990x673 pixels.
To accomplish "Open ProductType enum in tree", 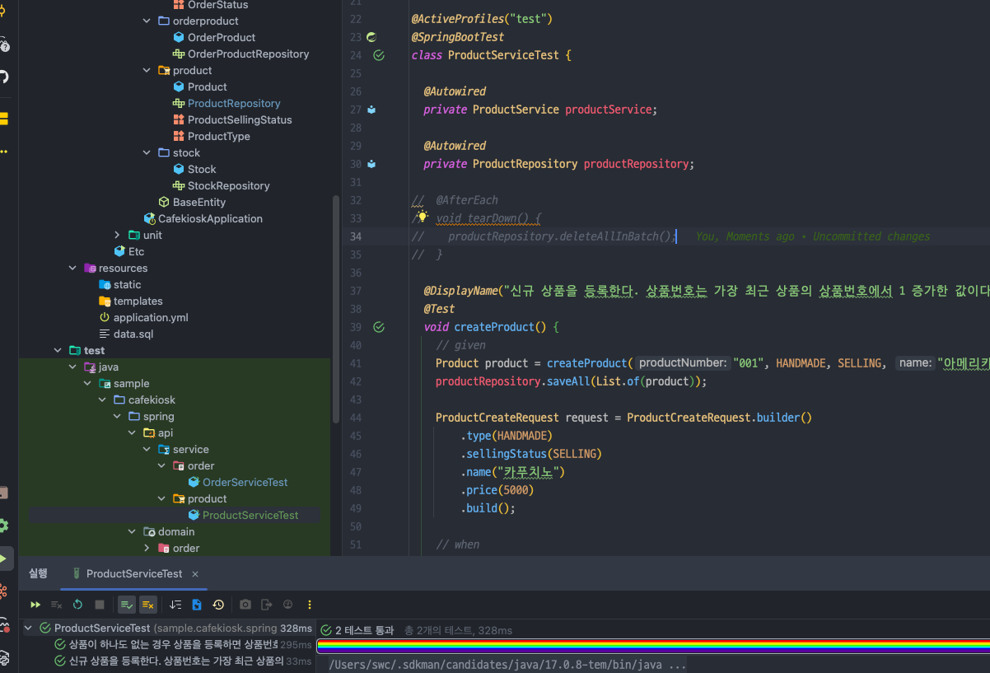I will [x=218, y=136].
